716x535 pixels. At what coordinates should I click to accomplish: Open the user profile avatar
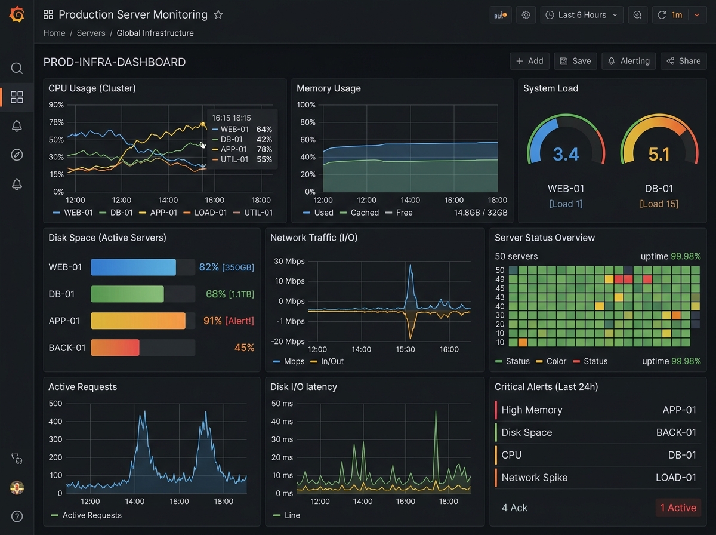[x=17, y=488]
